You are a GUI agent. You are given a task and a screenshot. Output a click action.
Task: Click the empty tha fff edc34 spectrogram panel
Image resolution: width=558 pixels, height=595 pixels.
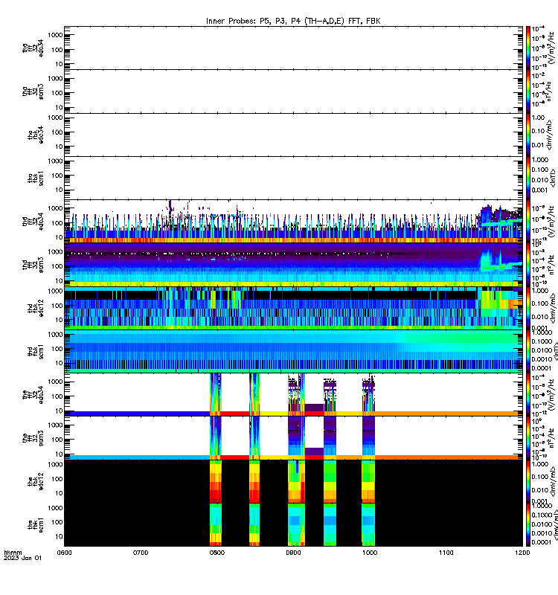point(293,48)
